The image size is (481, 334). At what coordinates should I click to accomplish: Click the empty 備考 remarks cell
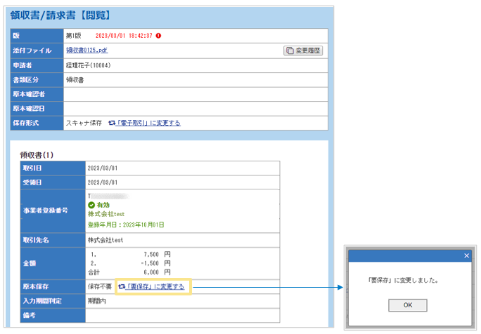click(x=183, y=316)
